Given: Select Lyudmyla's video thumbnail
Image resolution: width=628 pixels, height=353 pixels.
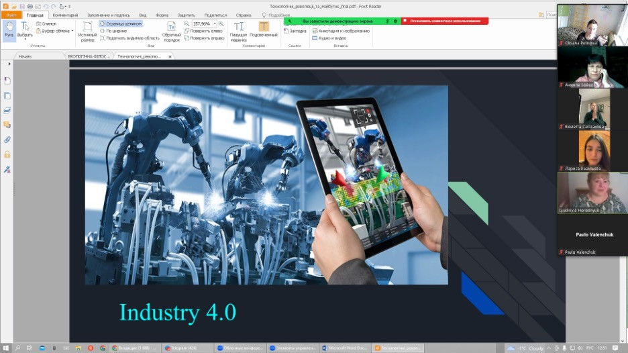Looking at the screenshot, I should 584,191.
